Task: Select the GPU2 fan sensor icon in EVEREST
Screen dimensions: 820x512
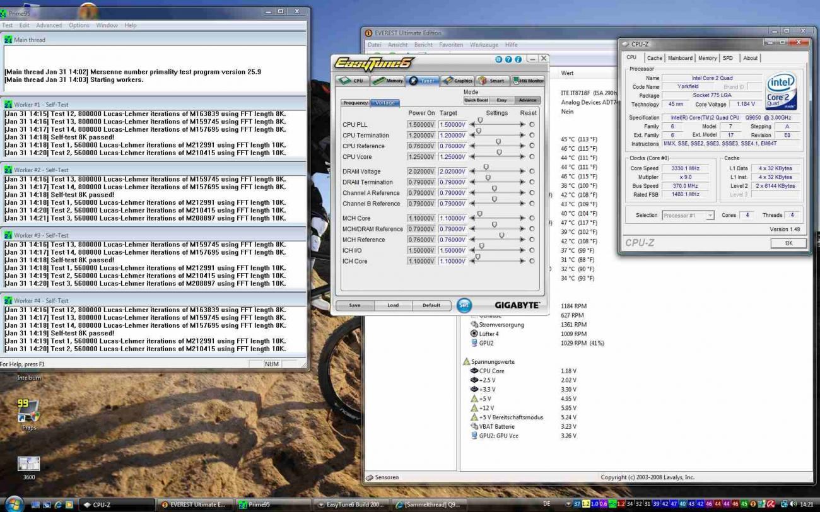Action: 474,343
